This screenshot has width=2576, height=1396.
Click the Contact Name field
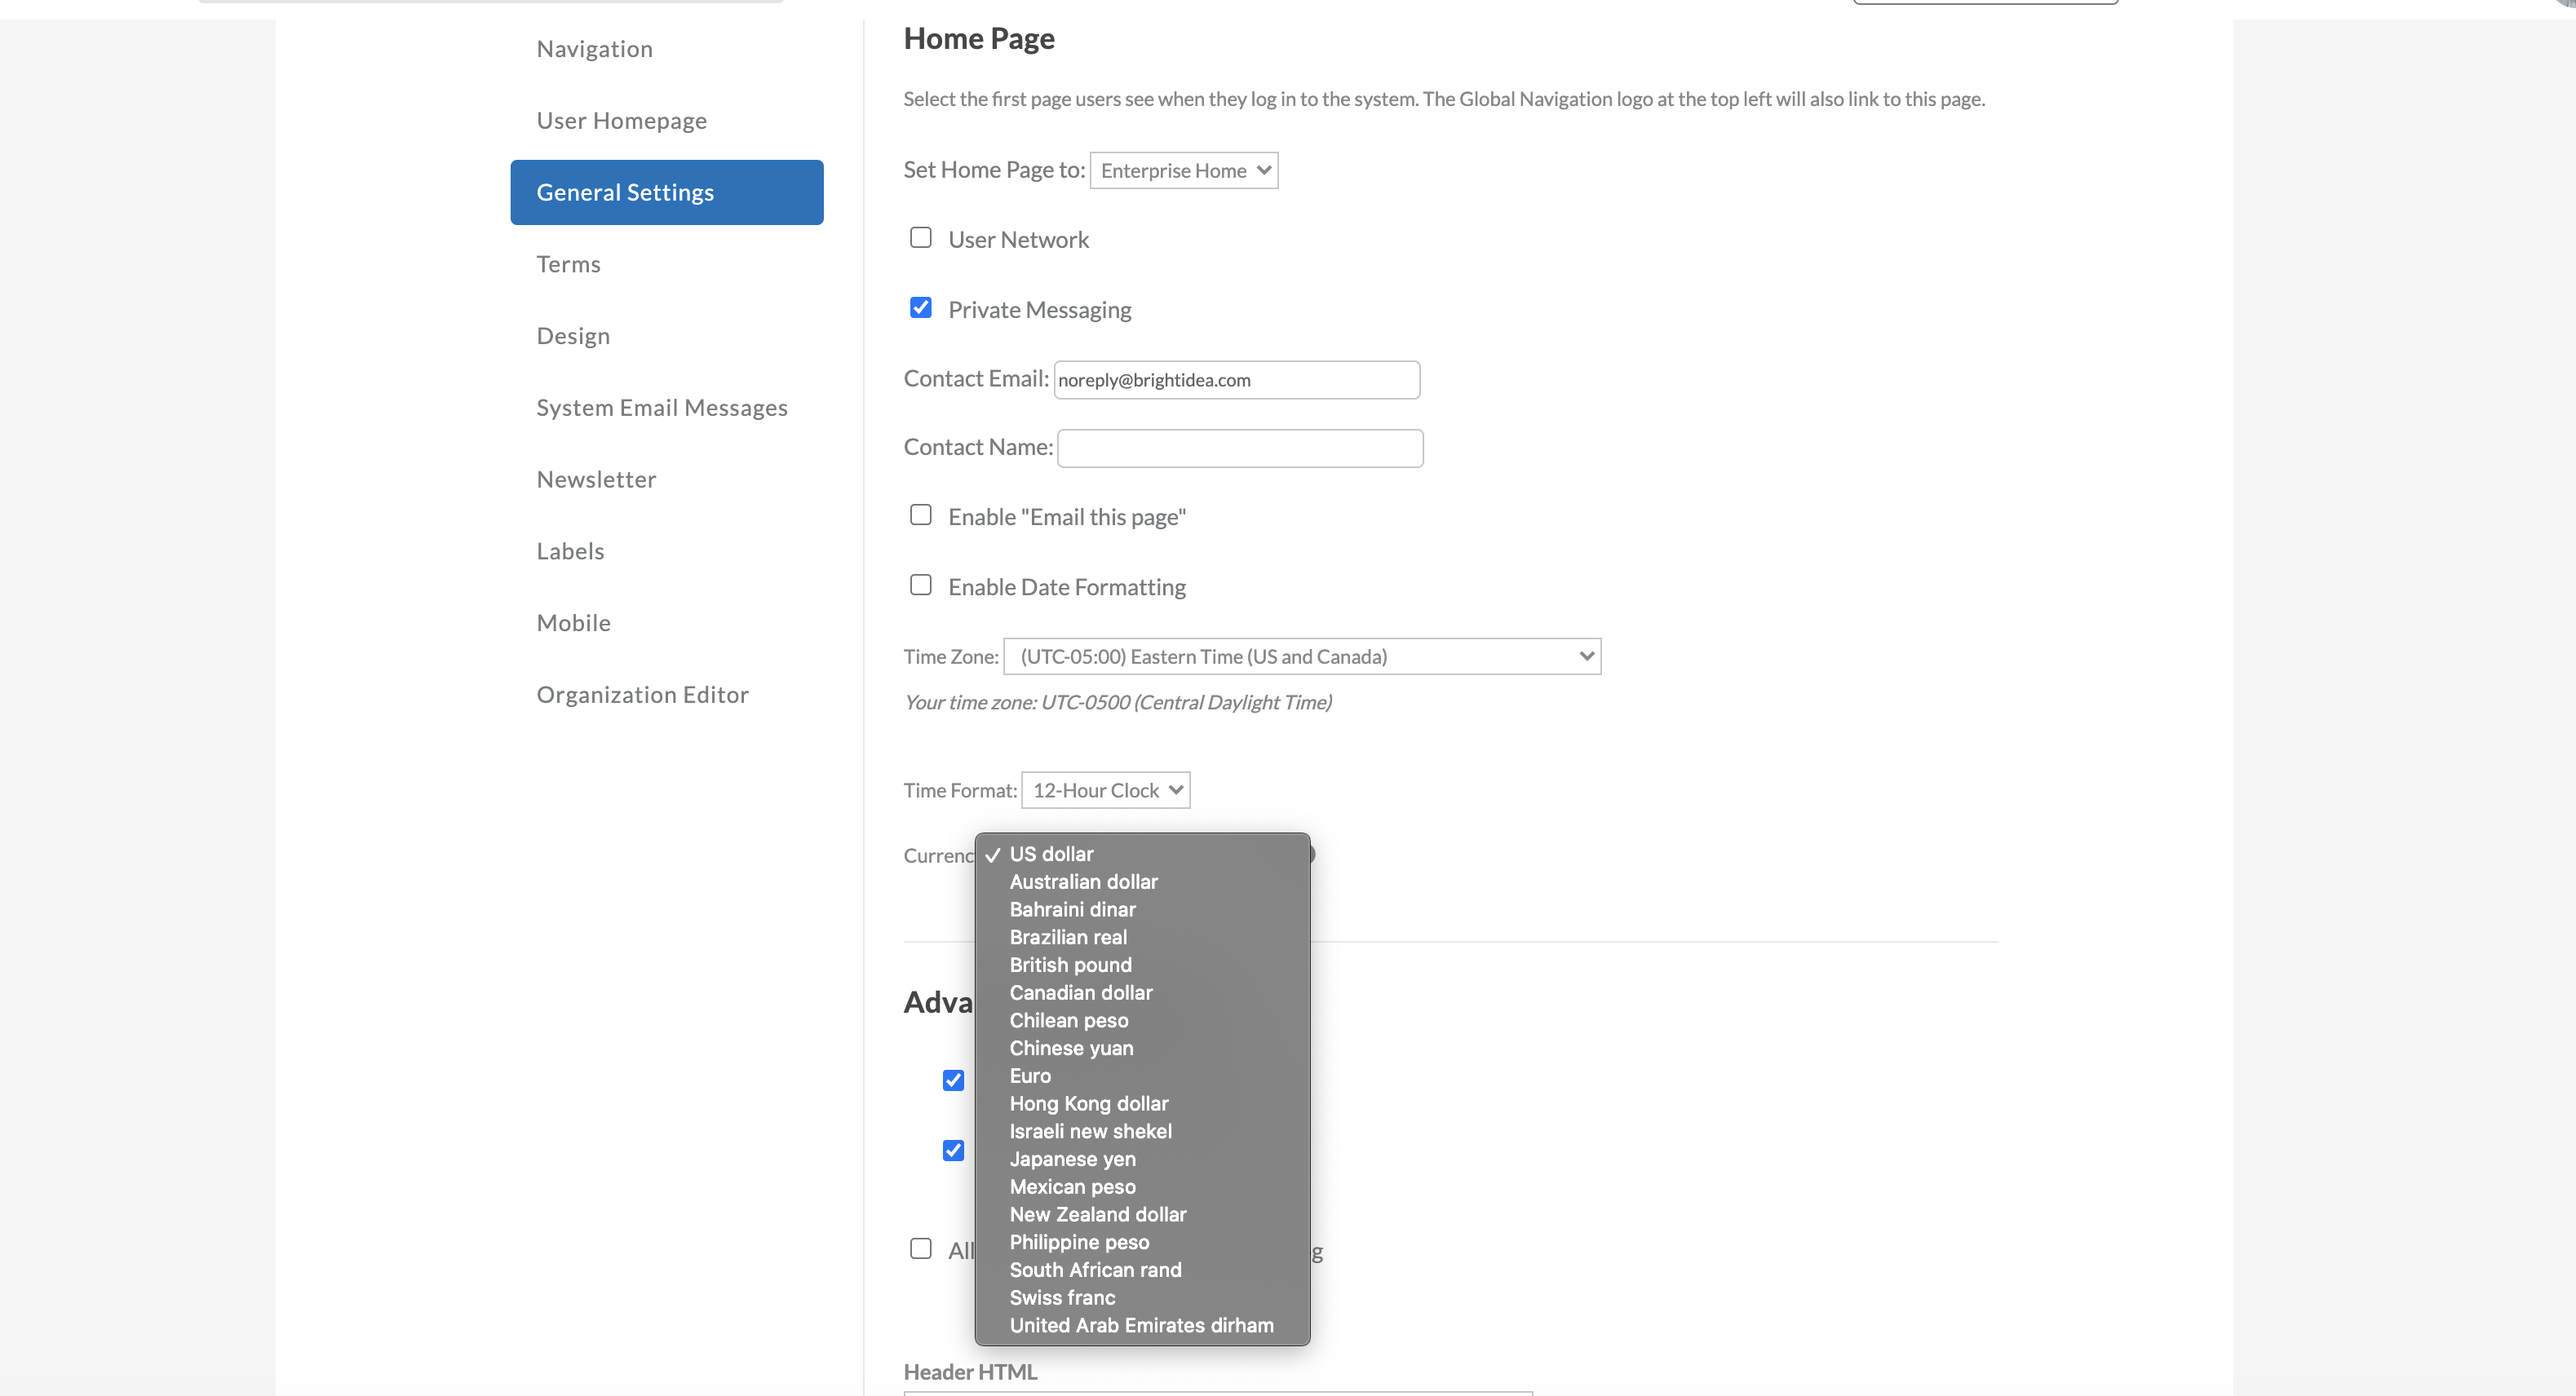(x=1240, y=448)
